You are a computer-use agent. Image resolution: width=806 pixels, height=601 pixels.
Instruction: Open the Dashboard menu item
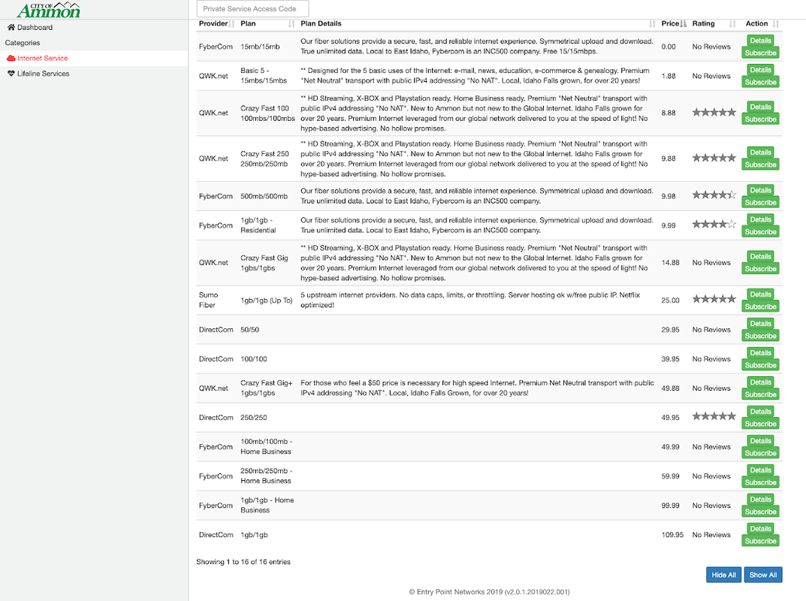point(35,28)
